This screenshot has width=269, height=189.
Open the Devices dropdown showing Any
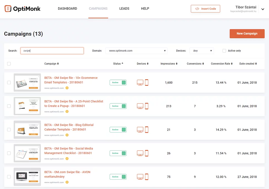[202, 50]
